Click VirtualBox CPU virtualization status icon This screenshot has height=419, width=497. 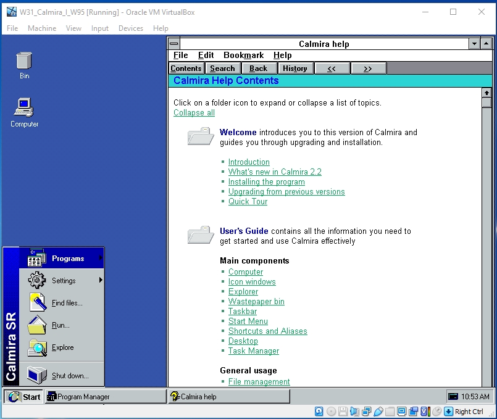425,412
